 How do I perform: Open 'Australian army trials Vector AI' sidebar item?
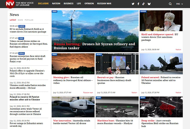coord(26,112)
